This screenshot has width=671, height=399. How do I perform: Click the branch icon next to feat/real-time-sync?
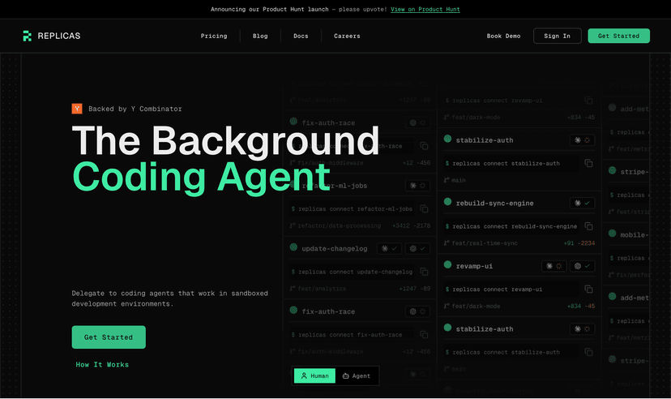(x=447, y=243)
